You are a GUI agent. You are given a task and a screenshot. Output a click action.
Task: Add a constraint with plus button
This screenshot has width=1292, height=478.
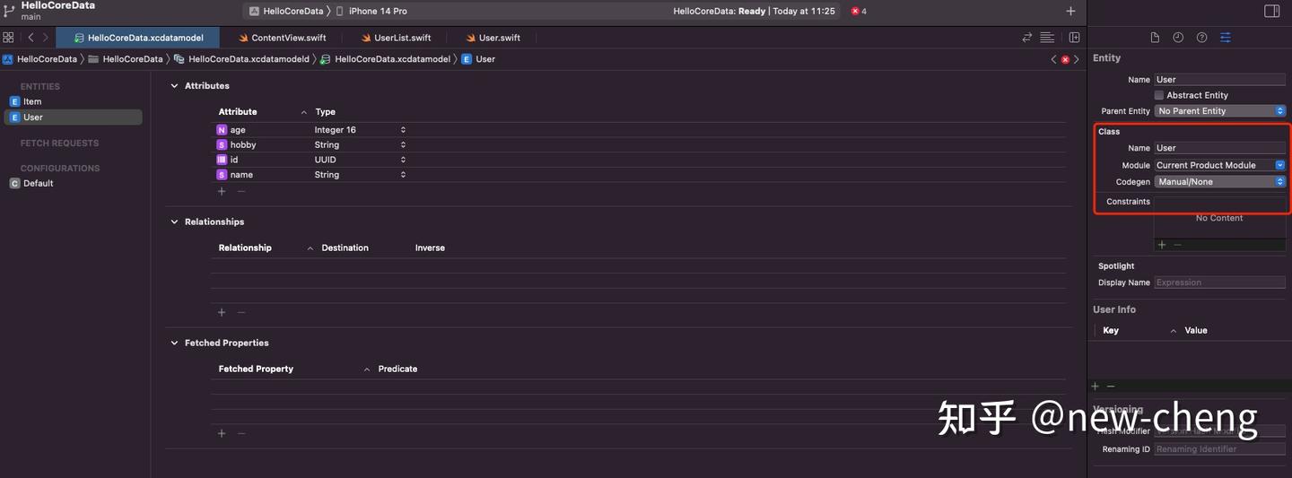pyautogui.click(x=1162, y=245)
